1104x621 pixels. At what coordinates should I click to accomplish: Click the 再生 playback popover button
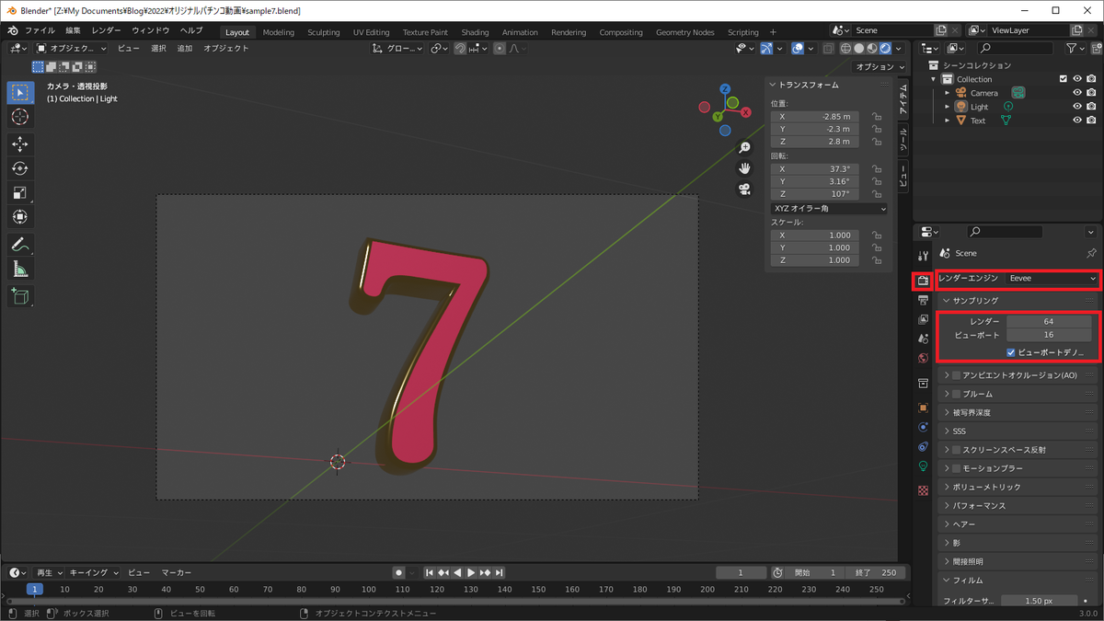pos(51,573)
